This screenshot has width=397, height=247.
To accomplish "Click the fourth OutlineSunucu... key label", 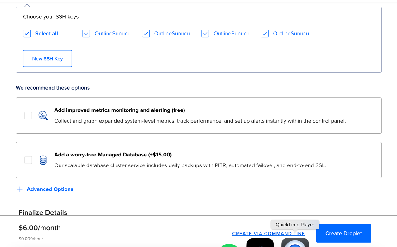I will (293, 34).
